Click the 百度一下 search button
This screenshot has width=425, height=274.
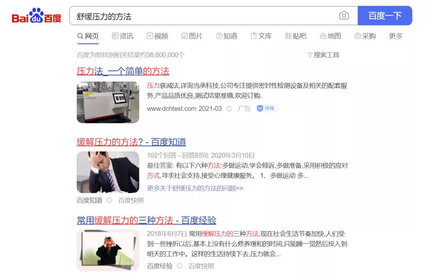coord(385,16)
